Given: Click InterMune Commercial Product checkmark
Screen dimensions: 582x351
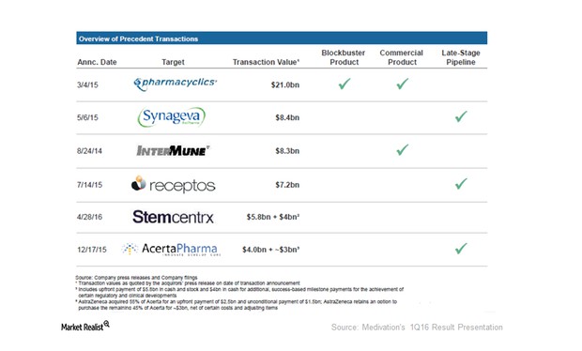Looking at the screenshot, I should (x=403, y=150).
